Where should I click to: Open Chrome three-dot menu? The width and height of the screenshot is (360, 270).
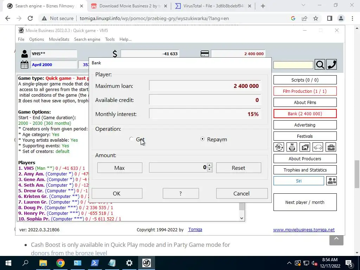coord(352,18)
